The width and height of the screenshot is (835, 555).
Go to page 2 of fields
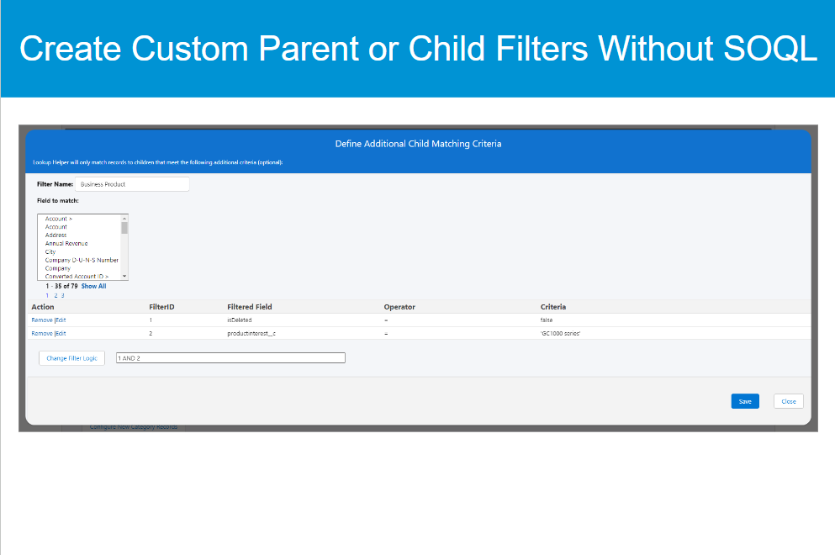coord(55,296)
